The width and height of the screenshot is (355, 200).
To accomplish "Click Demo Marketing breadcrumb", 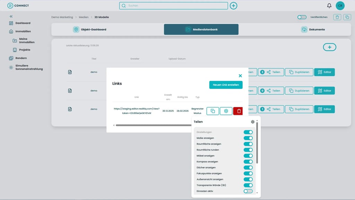I will (62, 17).
